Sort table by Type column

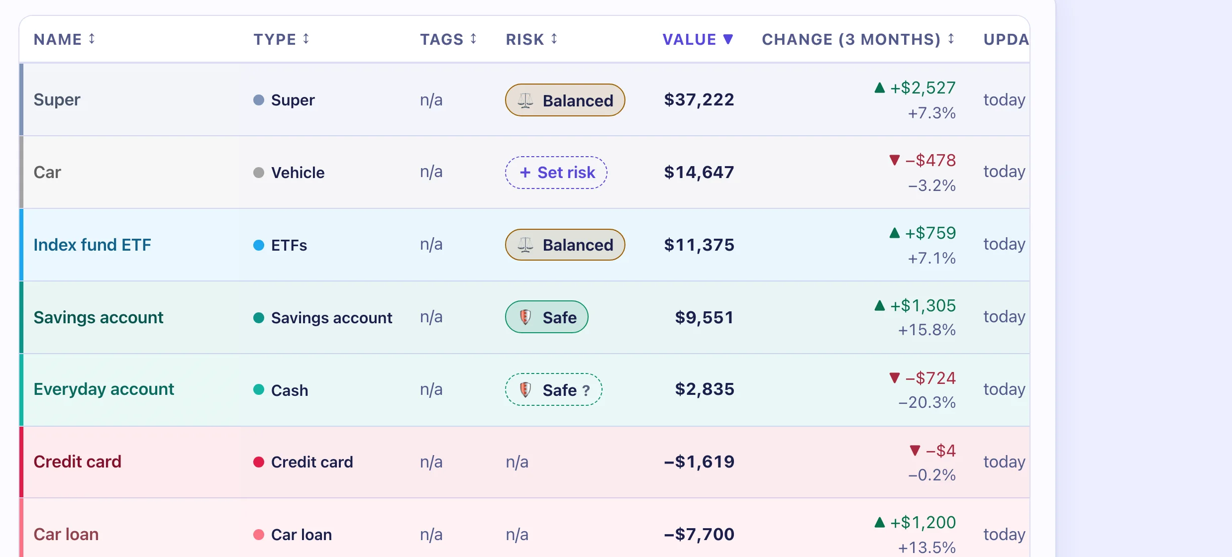click(281, 39)
